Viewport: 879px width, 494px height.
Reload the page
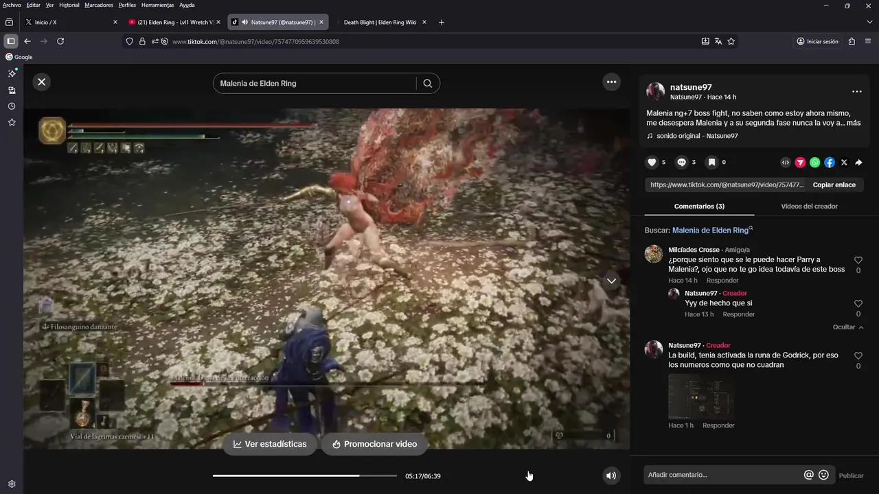pyautogui.click(x=60, y=41)
